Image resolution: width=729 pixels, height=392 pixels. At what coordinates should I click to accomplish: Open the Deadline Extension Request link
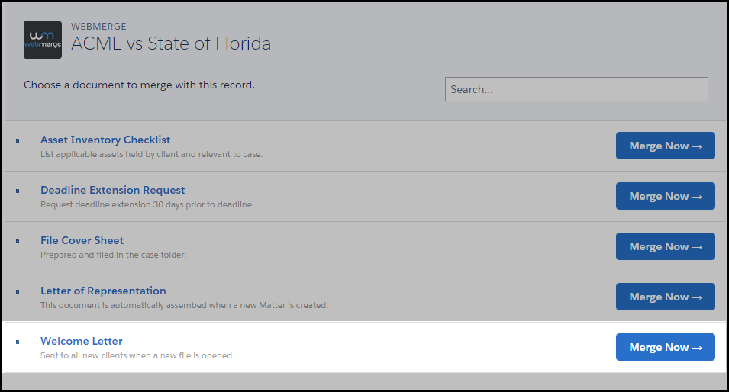[x=112, y=190]
